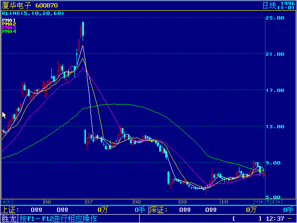Select the PMA1 moving average legend
297x223 pixels.
[9, 20]
